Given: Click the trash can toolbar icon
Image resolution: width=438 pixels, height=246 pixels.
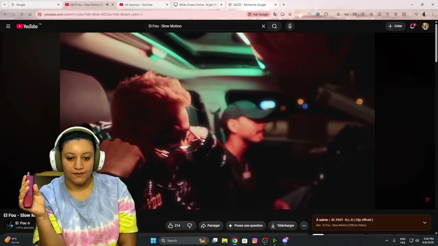Looking at the screenshot, I should pos(396,14).
